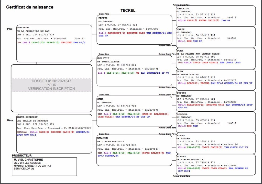Click the JAPIE great-grandmother name
Image resolution: width=262 pixels, height=184 pixels.
click(x=181, y=29)
